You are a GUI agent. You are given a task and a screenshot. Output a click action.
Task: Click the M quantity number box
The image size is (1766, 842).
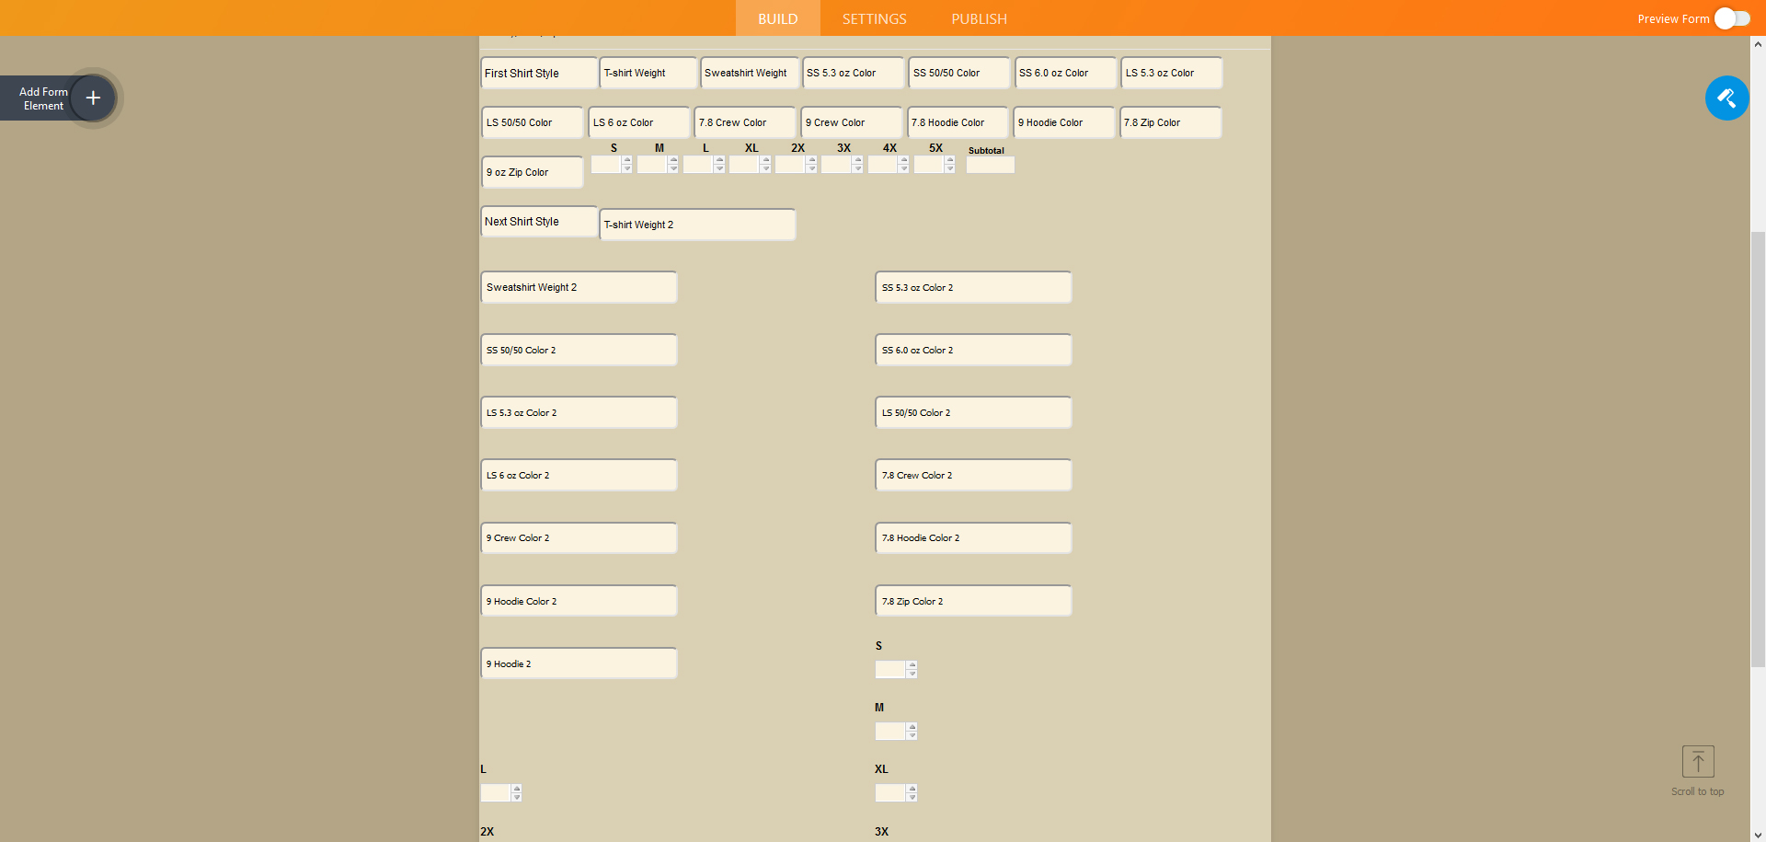pos(892,731)
